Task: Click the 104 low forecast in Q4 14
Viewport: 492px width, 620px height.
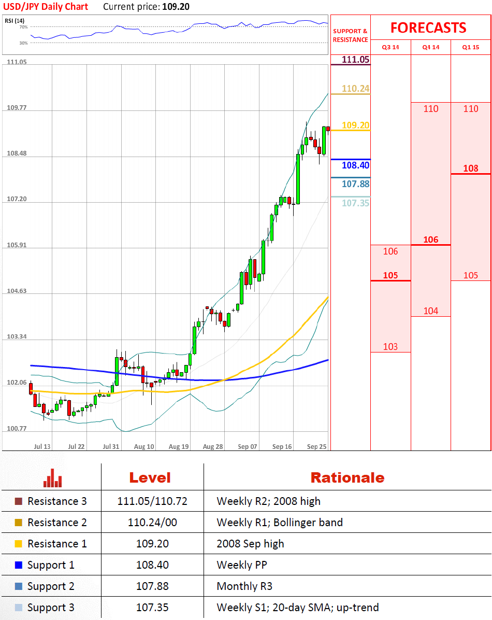Action: pos(431,311)
